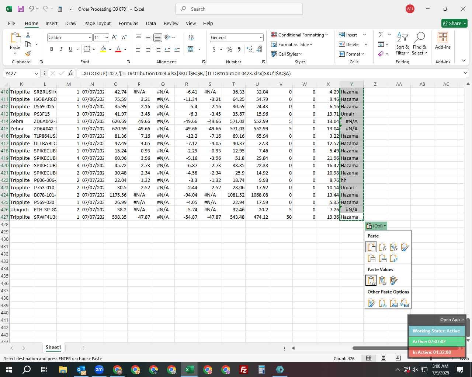
Task: Click the Comma Style icon
Action: (x=239, y=49)
